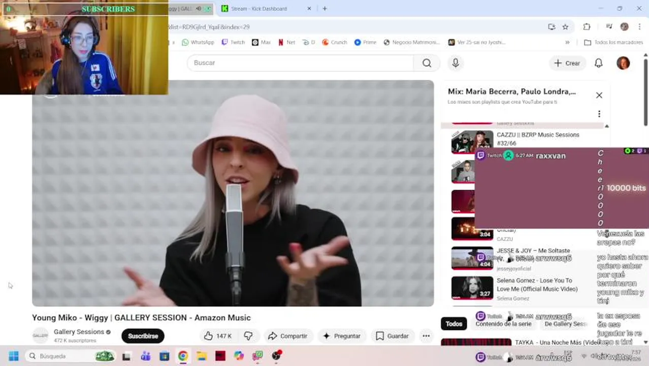Open Gallery Sessions channel name
The height and width of the screenshot is (366, 649).
[x=79, y=332]
